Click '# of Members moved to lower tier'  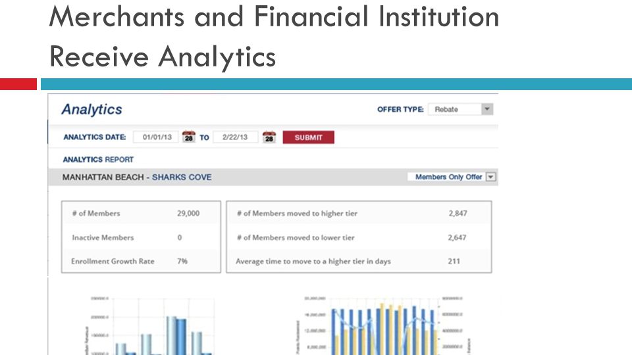click(296, 237)
